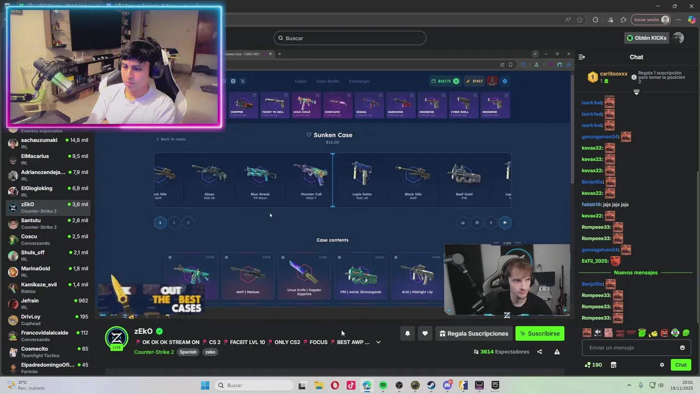Click chat username carlitooxxx

[614, 74]
